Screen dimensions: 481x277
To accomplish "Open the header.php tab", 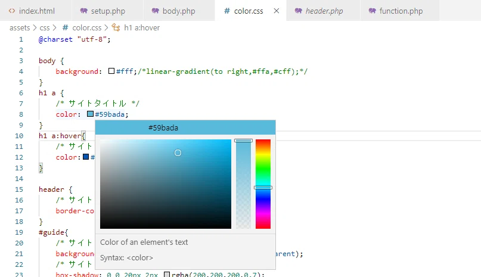I will tap(324, 11).
